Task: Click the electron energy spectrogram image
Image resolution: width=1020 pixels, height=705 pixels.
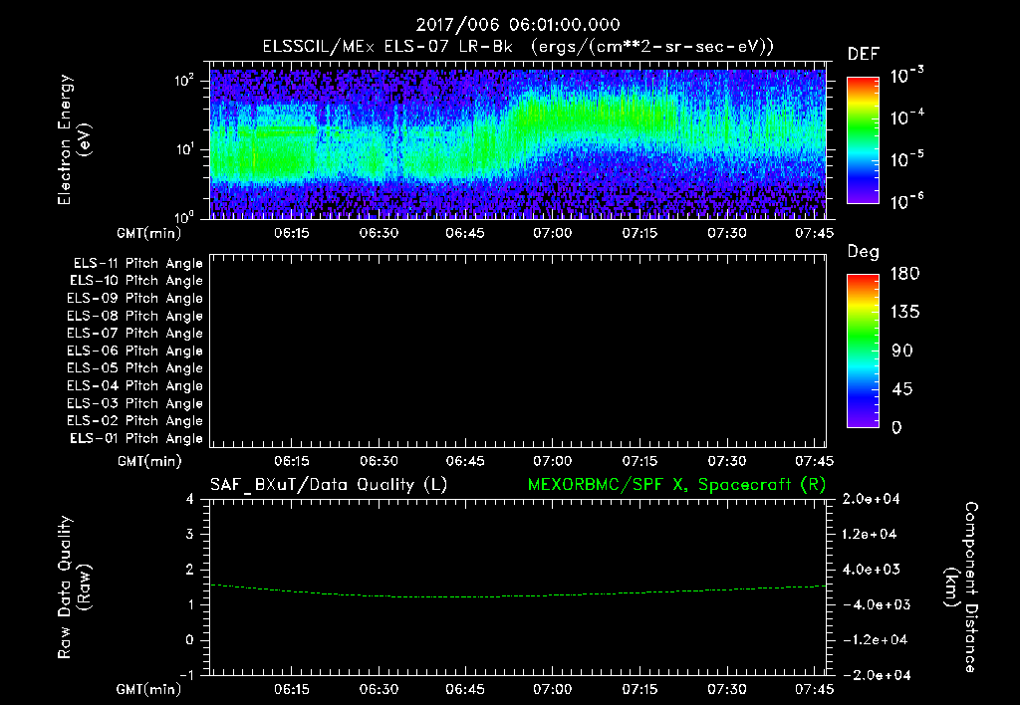Action: pyautogui.click(x=518, y=143)
